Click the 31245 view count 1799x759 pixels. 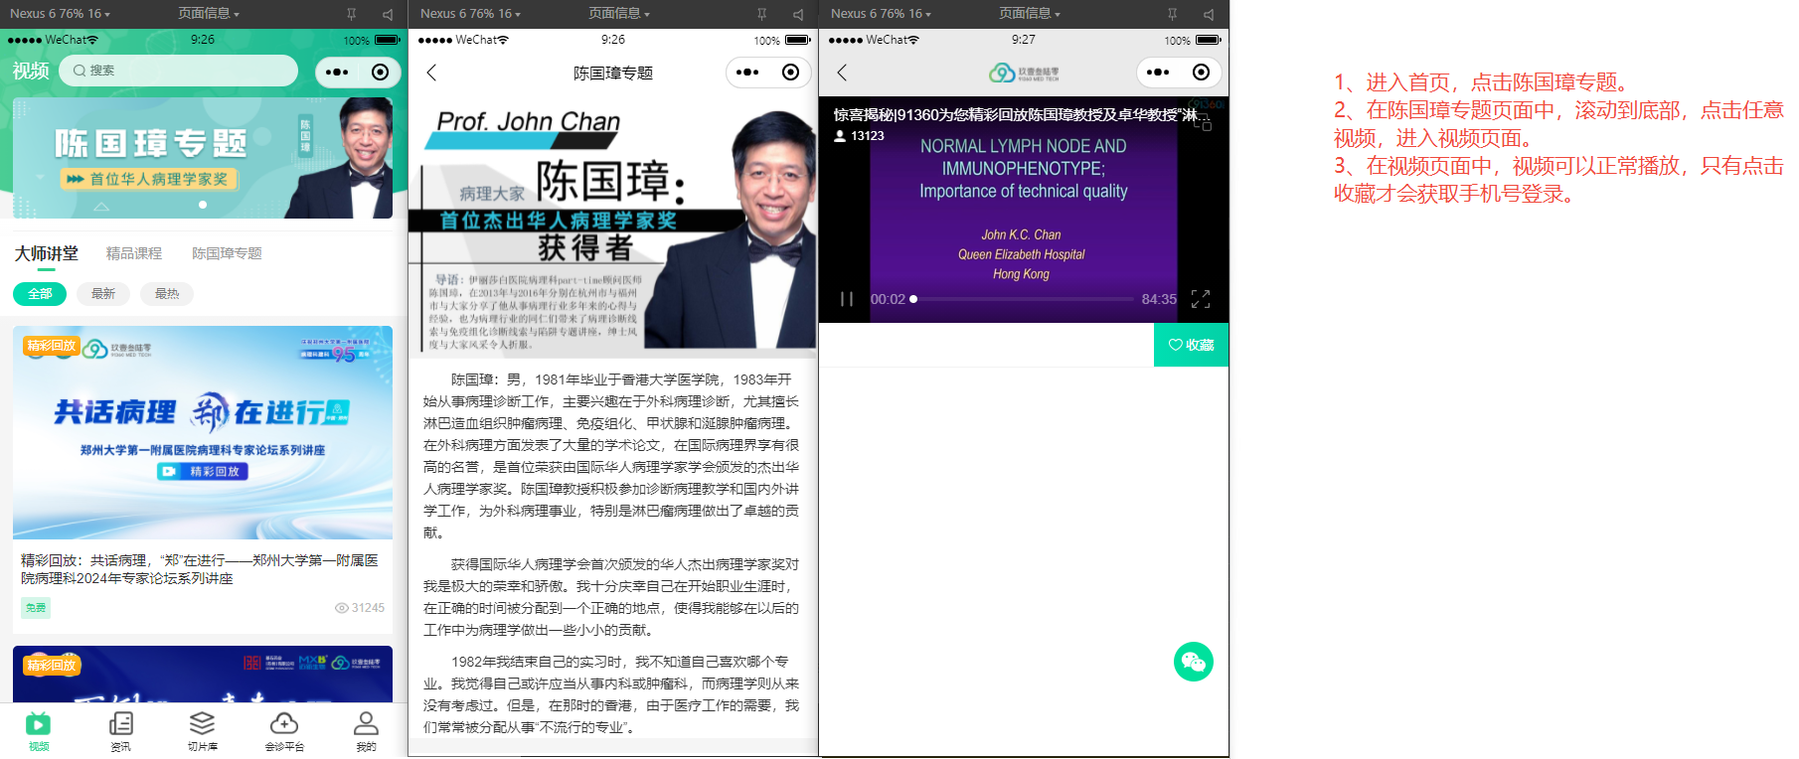point(360,608)
